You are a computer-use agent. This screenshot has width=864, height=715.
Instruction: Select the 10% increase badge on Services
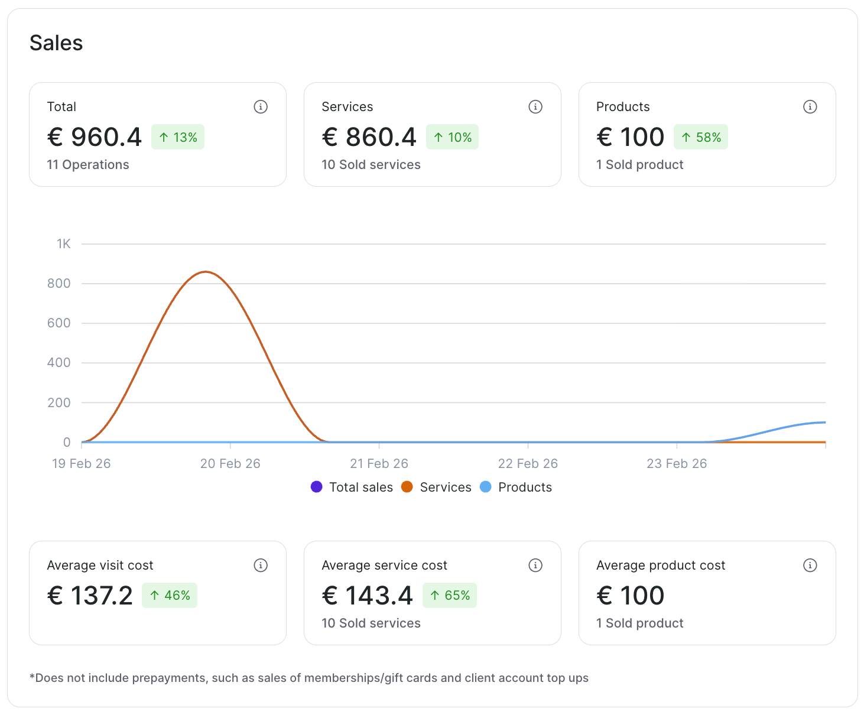(453, 137)
